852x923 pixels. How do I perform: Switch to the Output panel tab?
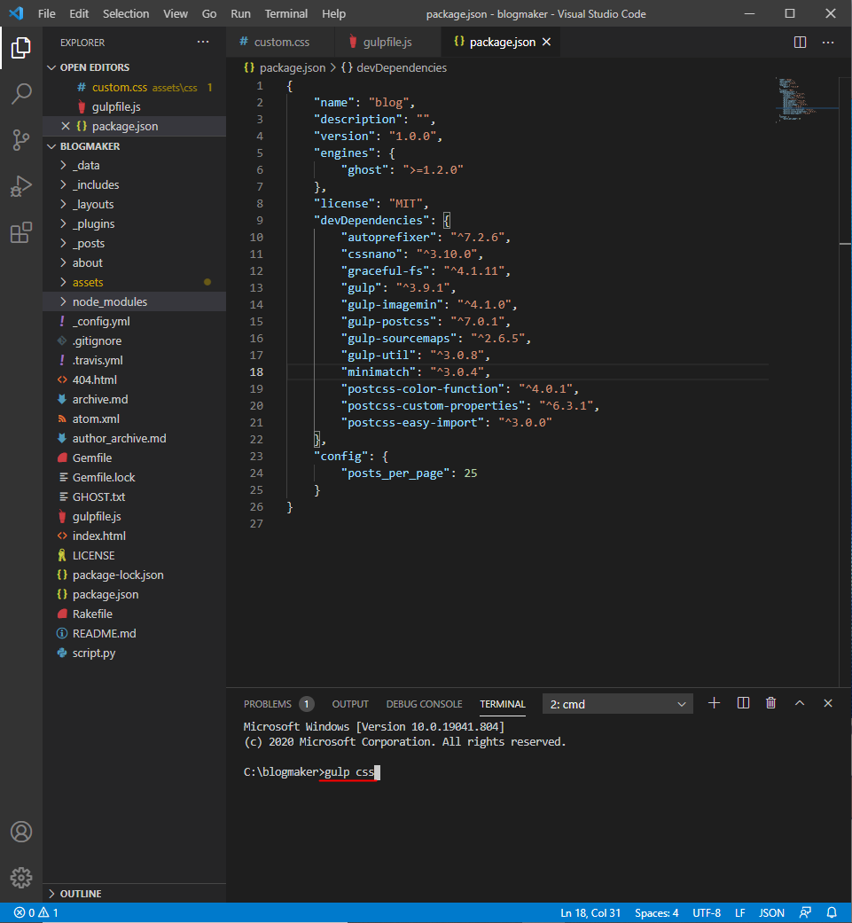350,704
